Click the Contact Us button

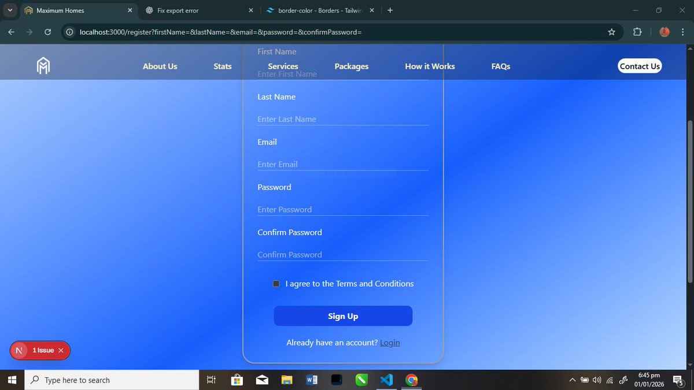click(x=640, y=66)
